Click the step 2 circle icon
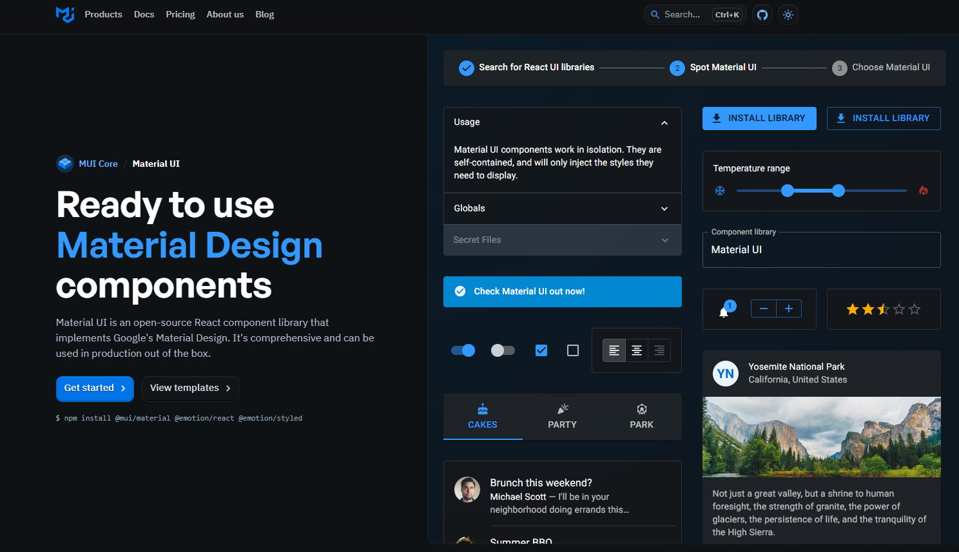This screenshot has height=552, width=959. pyautogui.click(x=677, y=68)
